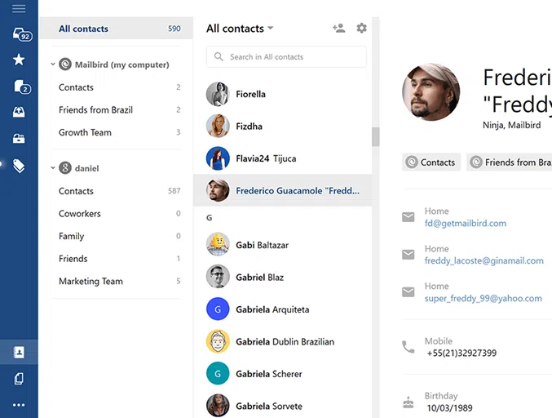The height and width of the screenshot is (418, 552).
Task: Open the drafts icon with badge 2
Action: [20, 87]
